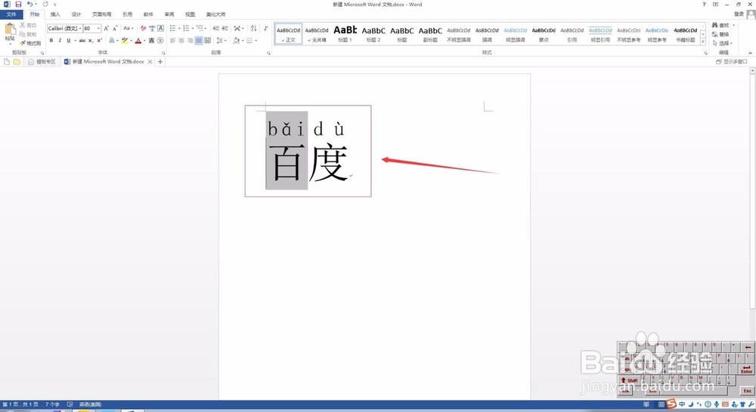Open the font size dropdown showing 80

(98, 29)
